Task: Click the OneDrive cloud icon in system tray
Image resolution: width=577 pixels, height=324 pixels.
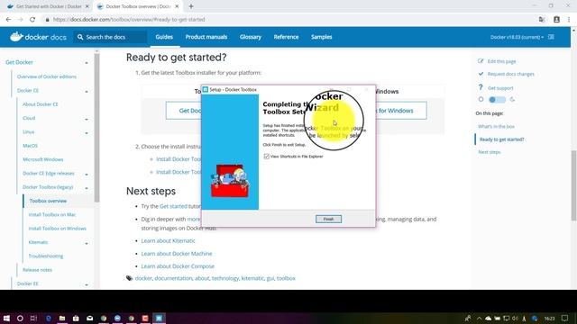Action: click(x=489, y=318)
